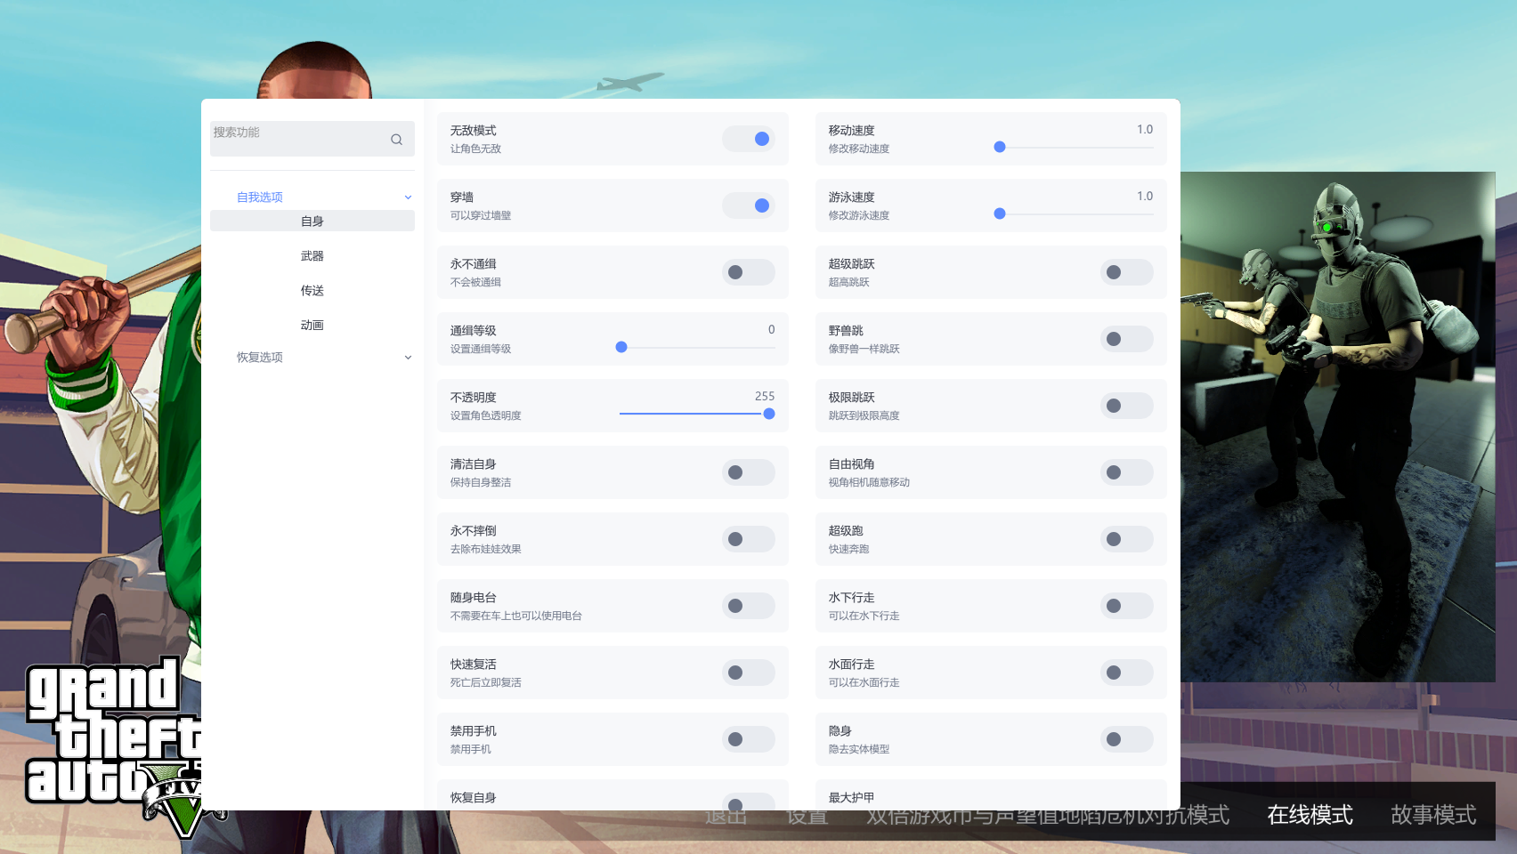Screen dimensions: 1517x854
Task: Go to the 动画 sidebar entry
Action: point(312,326)
